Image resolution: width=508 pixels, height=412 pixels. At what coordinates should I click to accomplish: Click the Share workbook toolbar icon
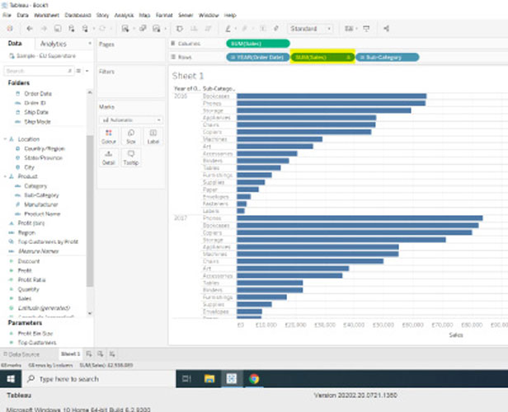386,29
